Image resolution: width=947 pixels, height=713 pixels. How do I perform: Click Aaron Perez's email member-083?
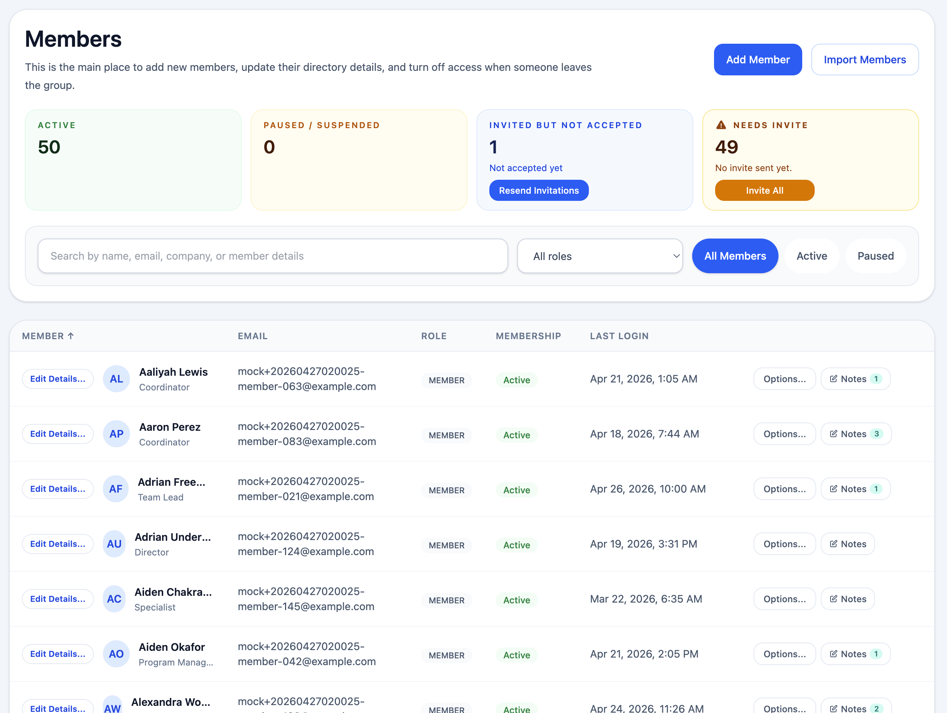[306, 434]
